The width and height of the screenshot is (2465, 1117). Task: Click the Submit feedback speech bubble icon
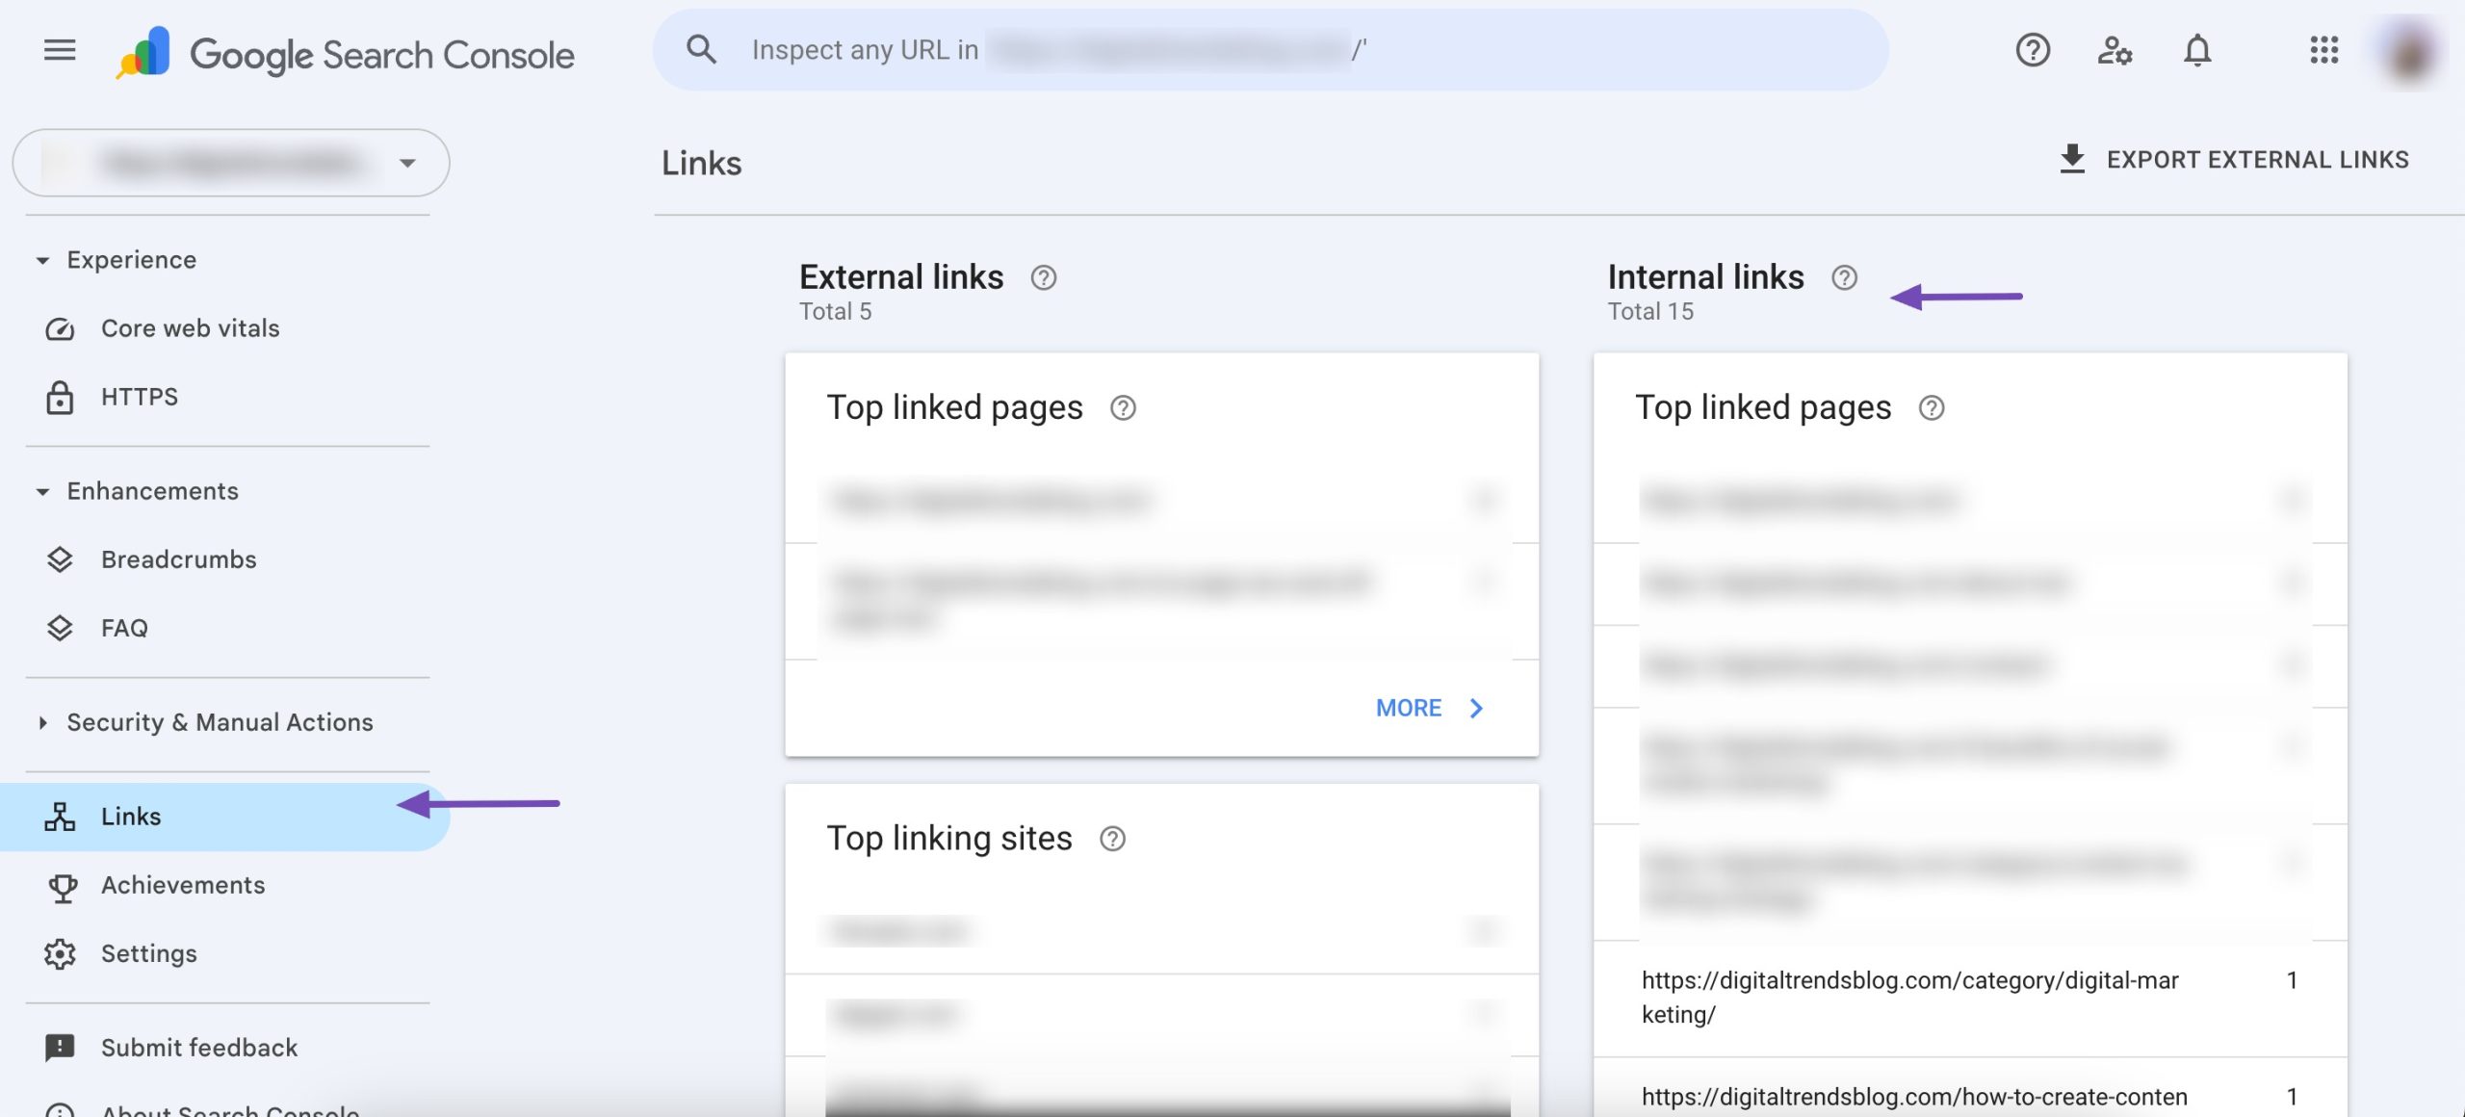tap(61, 1048)
